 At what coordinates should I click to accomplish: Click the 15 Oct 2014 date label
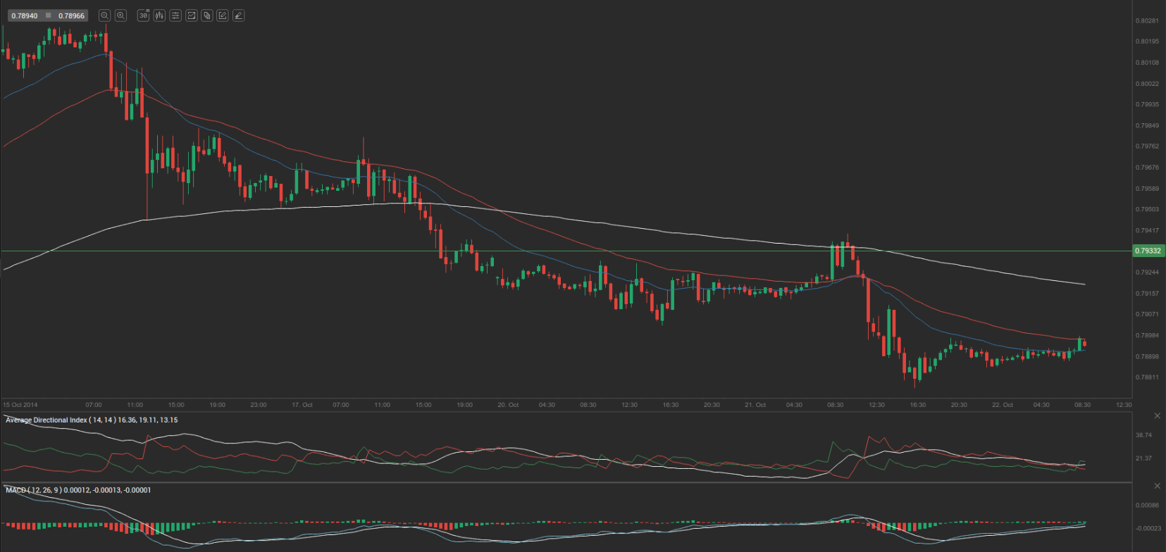coord(20,405)
